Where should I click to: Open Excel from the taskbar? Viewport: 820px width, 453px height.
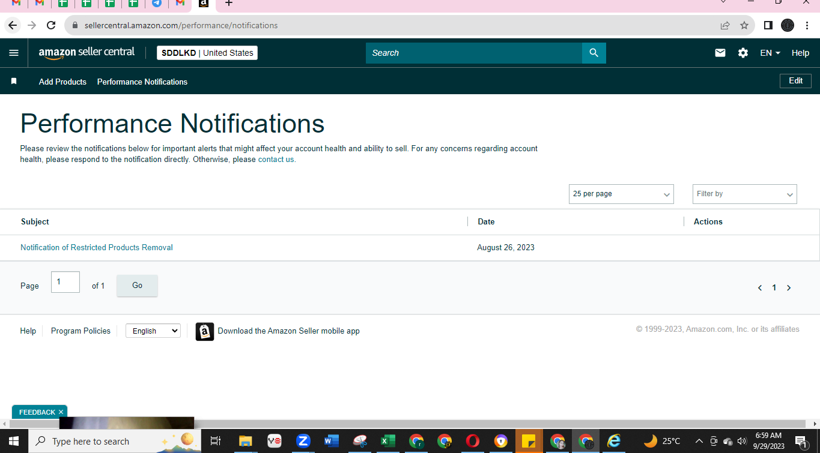(387, 441)
